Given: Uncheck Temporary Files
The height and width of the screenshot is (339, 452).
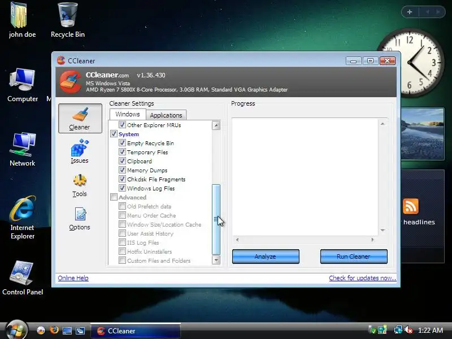Looking at the screenshot, I should tap(122, 151).
